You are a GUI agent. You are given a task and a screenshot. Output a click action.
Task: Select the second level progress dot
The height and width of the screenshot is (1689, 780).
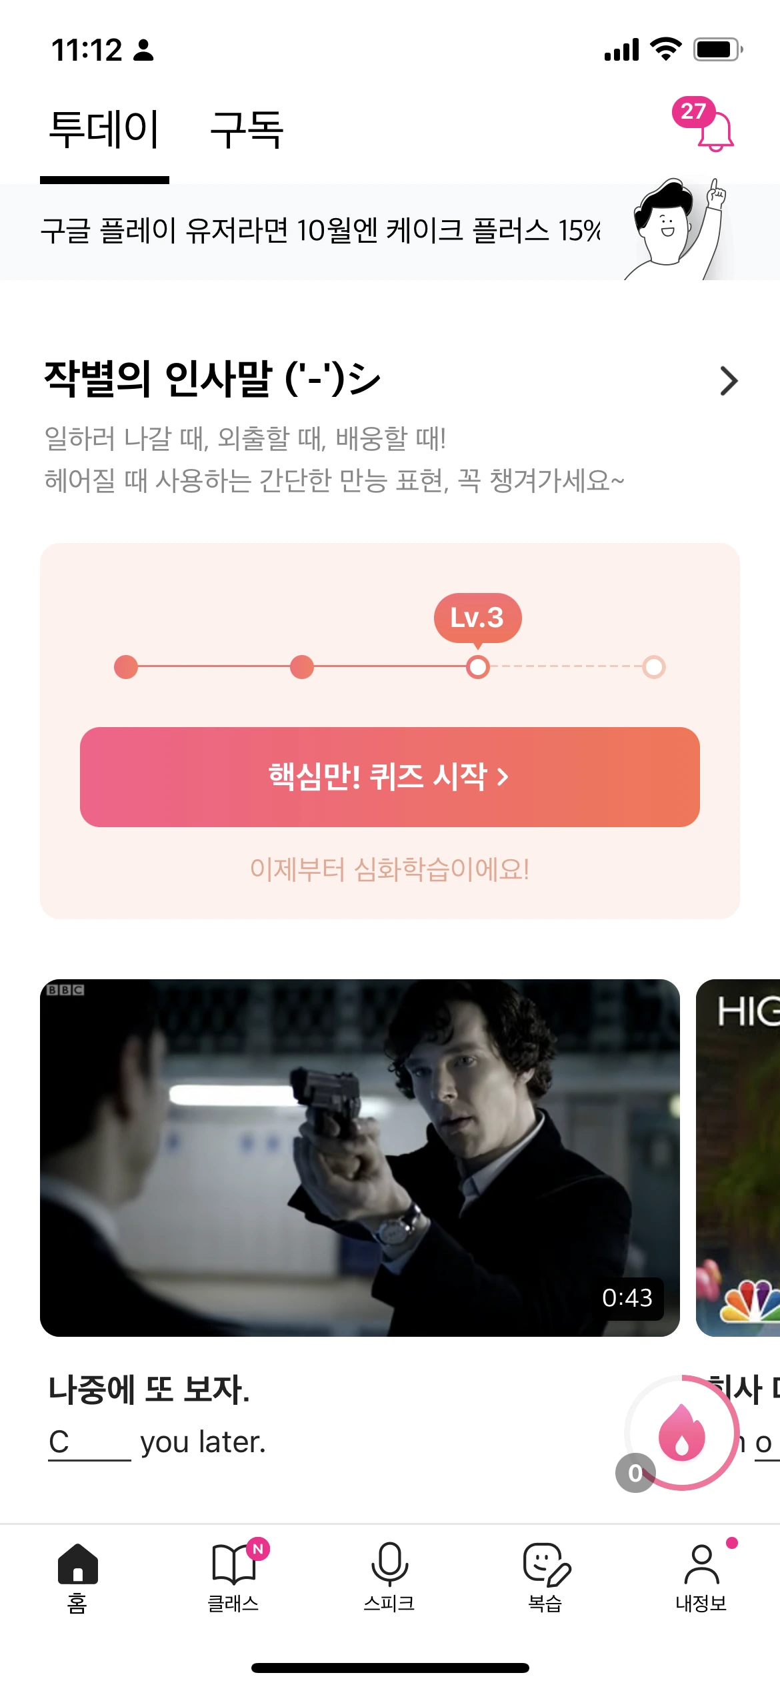tap(302, 667)
